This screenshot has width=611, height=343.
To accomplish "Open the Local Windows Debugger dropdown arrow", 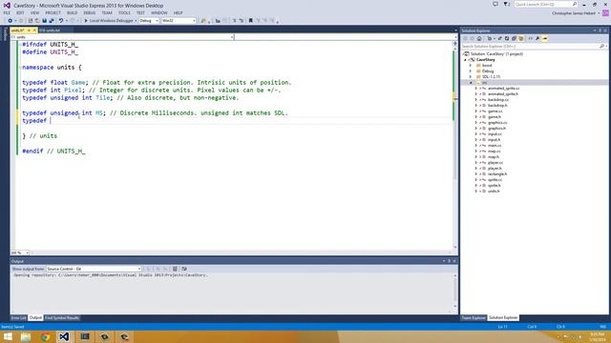I will [136, 21].
